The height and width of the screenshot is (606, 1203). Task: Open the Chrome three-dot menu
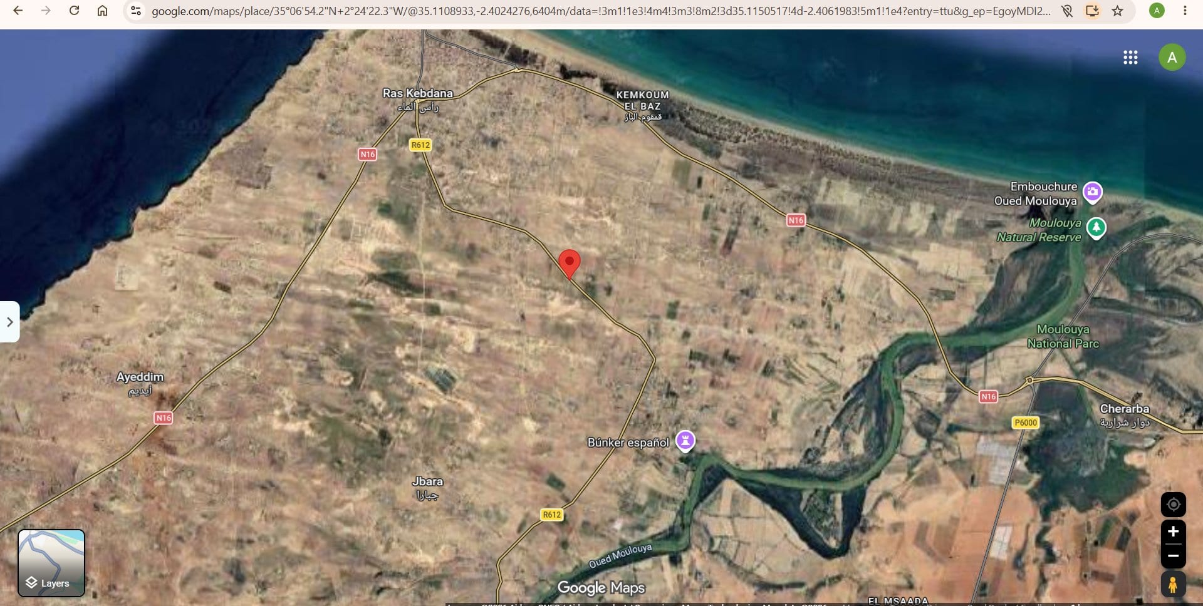[1185, 11]
